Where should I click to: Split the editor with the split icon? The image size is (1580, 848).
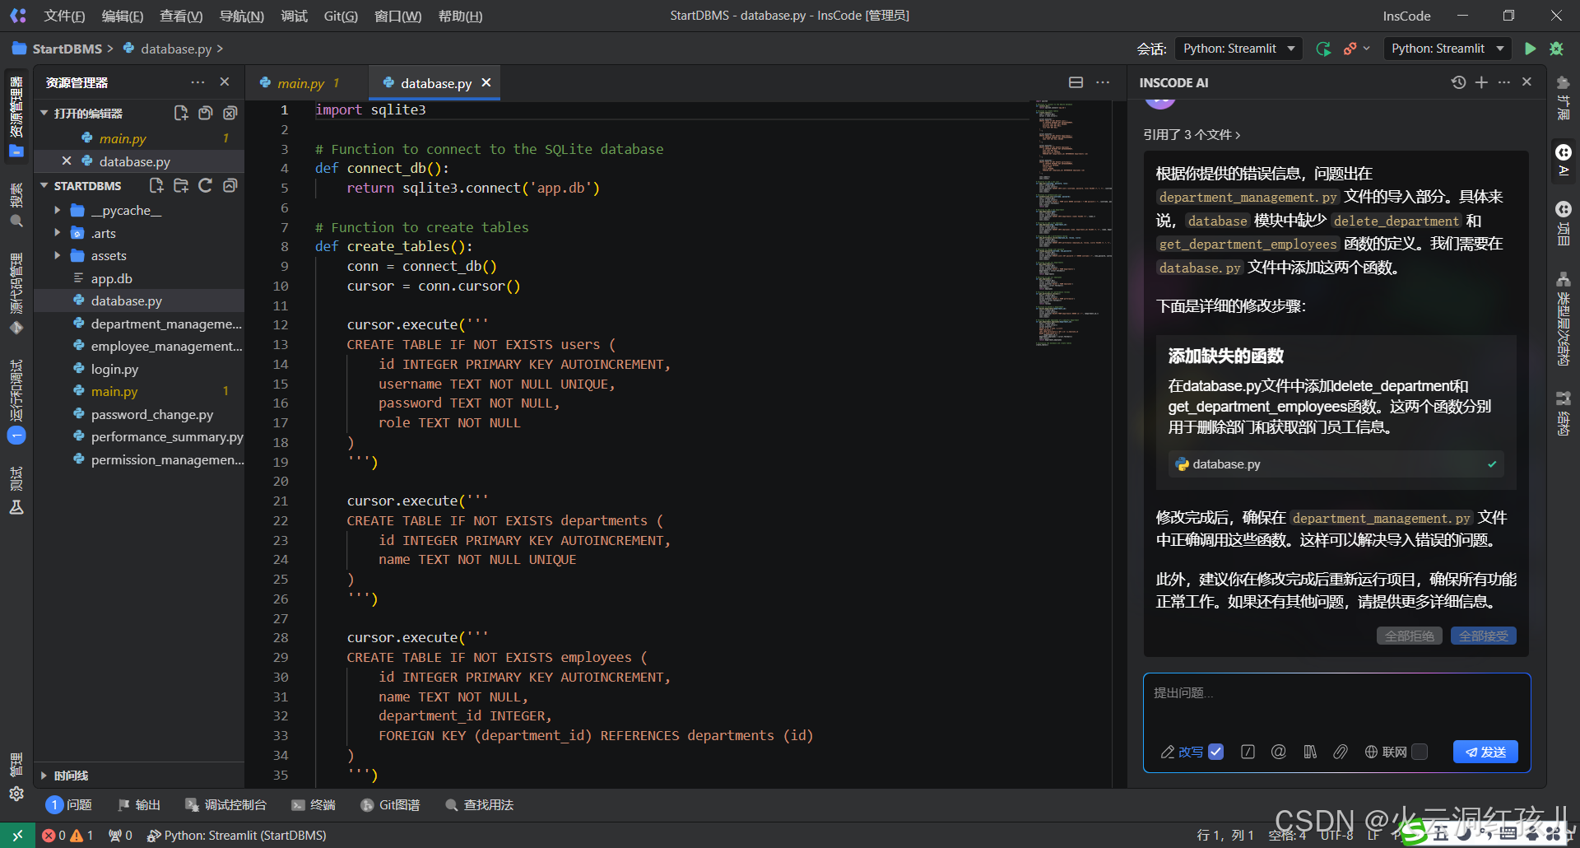(1076, 82)
